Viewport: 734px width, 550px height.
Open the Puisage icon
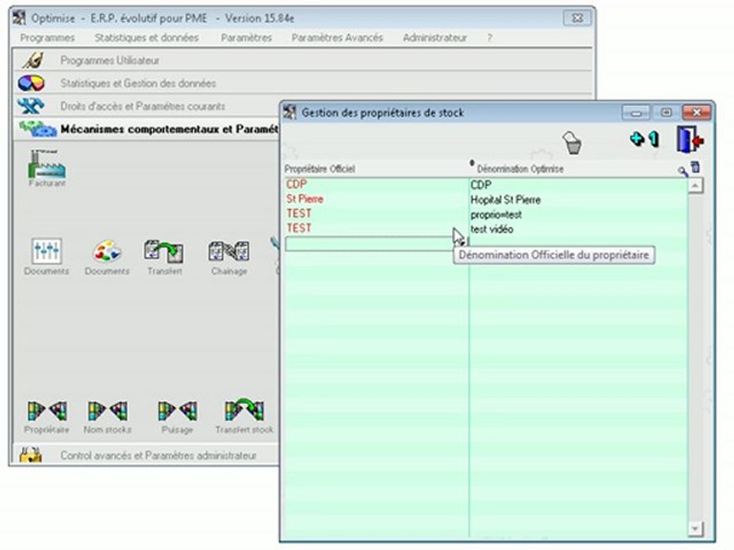pyautogui.click(x=177, y=416)
